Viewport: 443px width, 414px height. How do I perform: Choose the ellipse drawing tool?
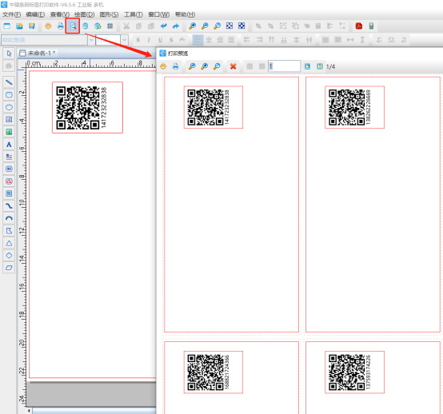[x=9, y=107]
